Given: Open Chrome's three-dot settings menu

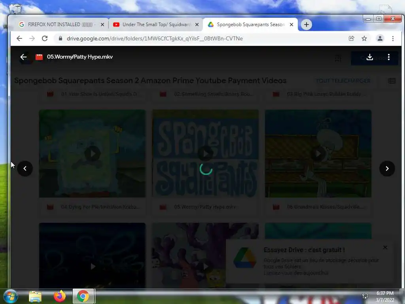Looking at the screenshot, I should (x=393, y=38).
